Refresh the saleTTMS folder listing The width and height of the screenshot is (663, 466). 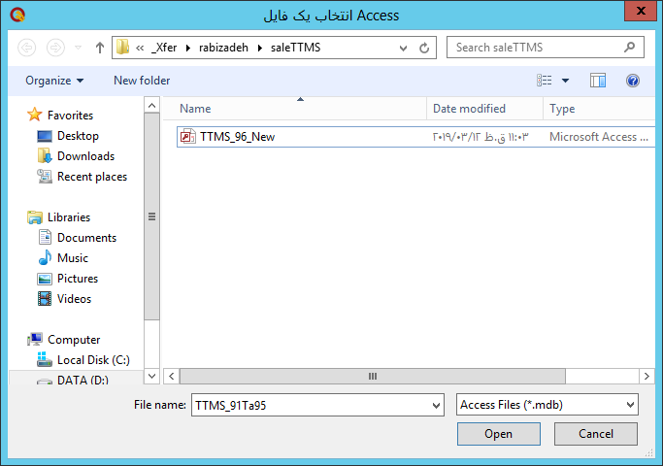click(x=424, y=47)
